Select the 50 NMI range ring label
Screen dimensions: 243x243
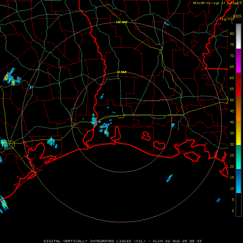point(122,72)
